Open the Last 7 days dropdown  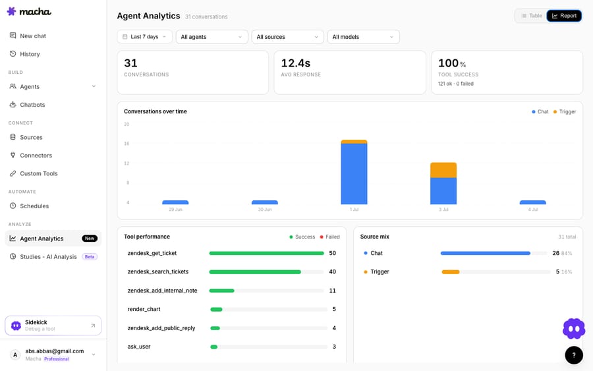pos(144,37)
